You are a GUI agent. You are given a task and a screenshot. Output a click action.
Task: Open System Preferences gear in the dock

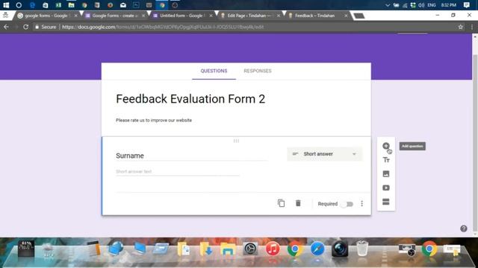250,249
